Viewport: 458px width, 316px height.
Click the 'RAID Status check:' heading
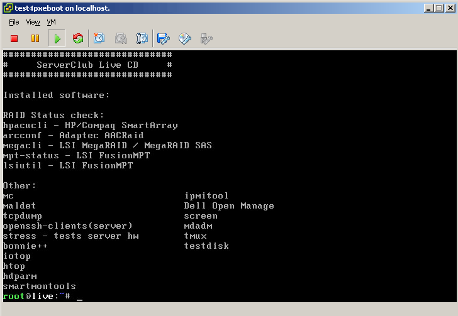pos(53,115)
